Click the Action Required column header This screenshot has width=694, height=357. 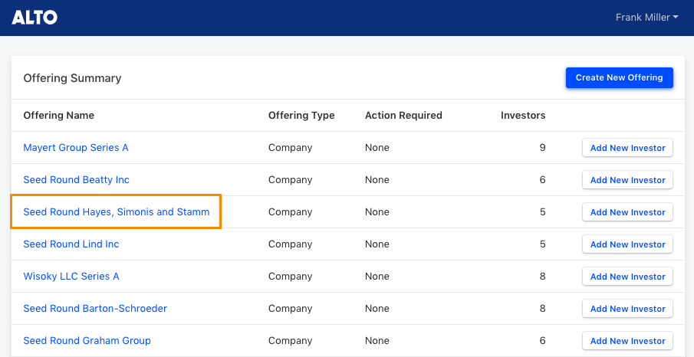point(403,116)
